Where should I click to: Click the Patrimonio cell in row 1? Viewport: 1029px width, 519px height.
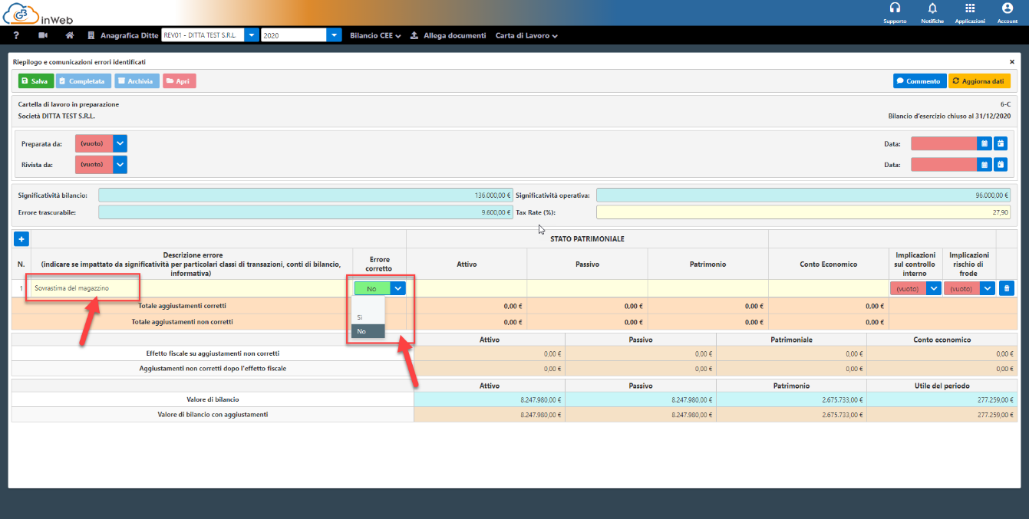pos(707,288)
